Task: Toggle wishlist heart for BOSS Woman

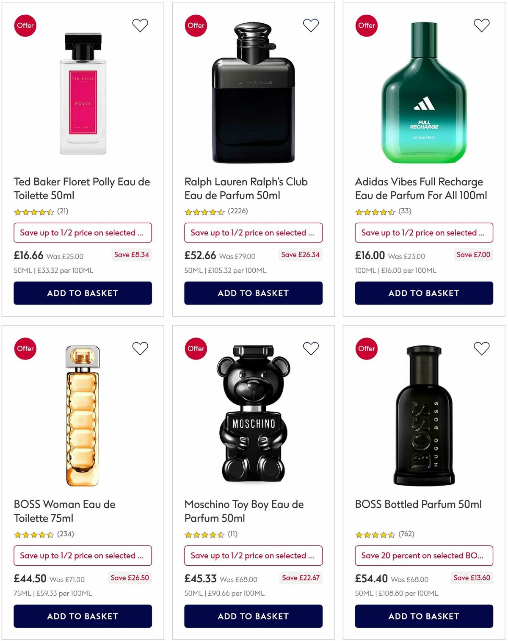Action: point(139,348)
